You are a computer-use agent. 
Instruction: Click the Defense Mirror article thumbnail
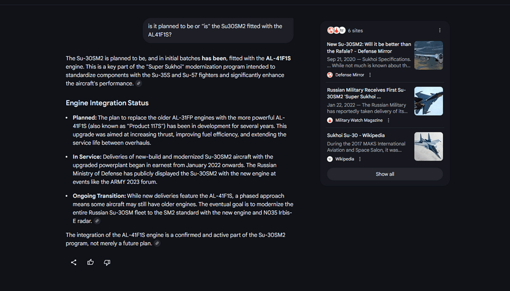coord(428,55)
